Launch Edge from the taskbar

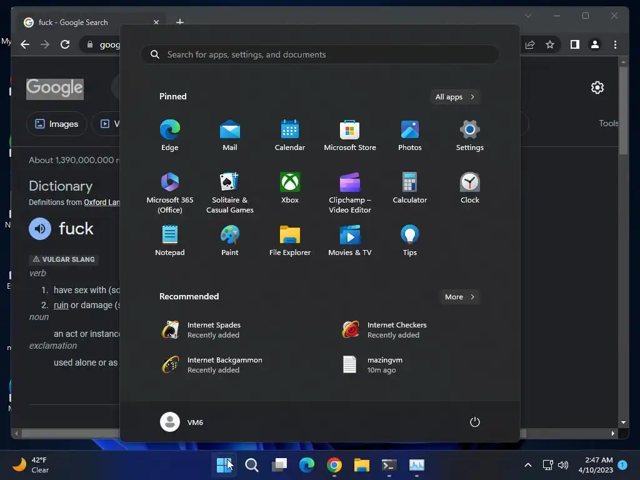307,465
